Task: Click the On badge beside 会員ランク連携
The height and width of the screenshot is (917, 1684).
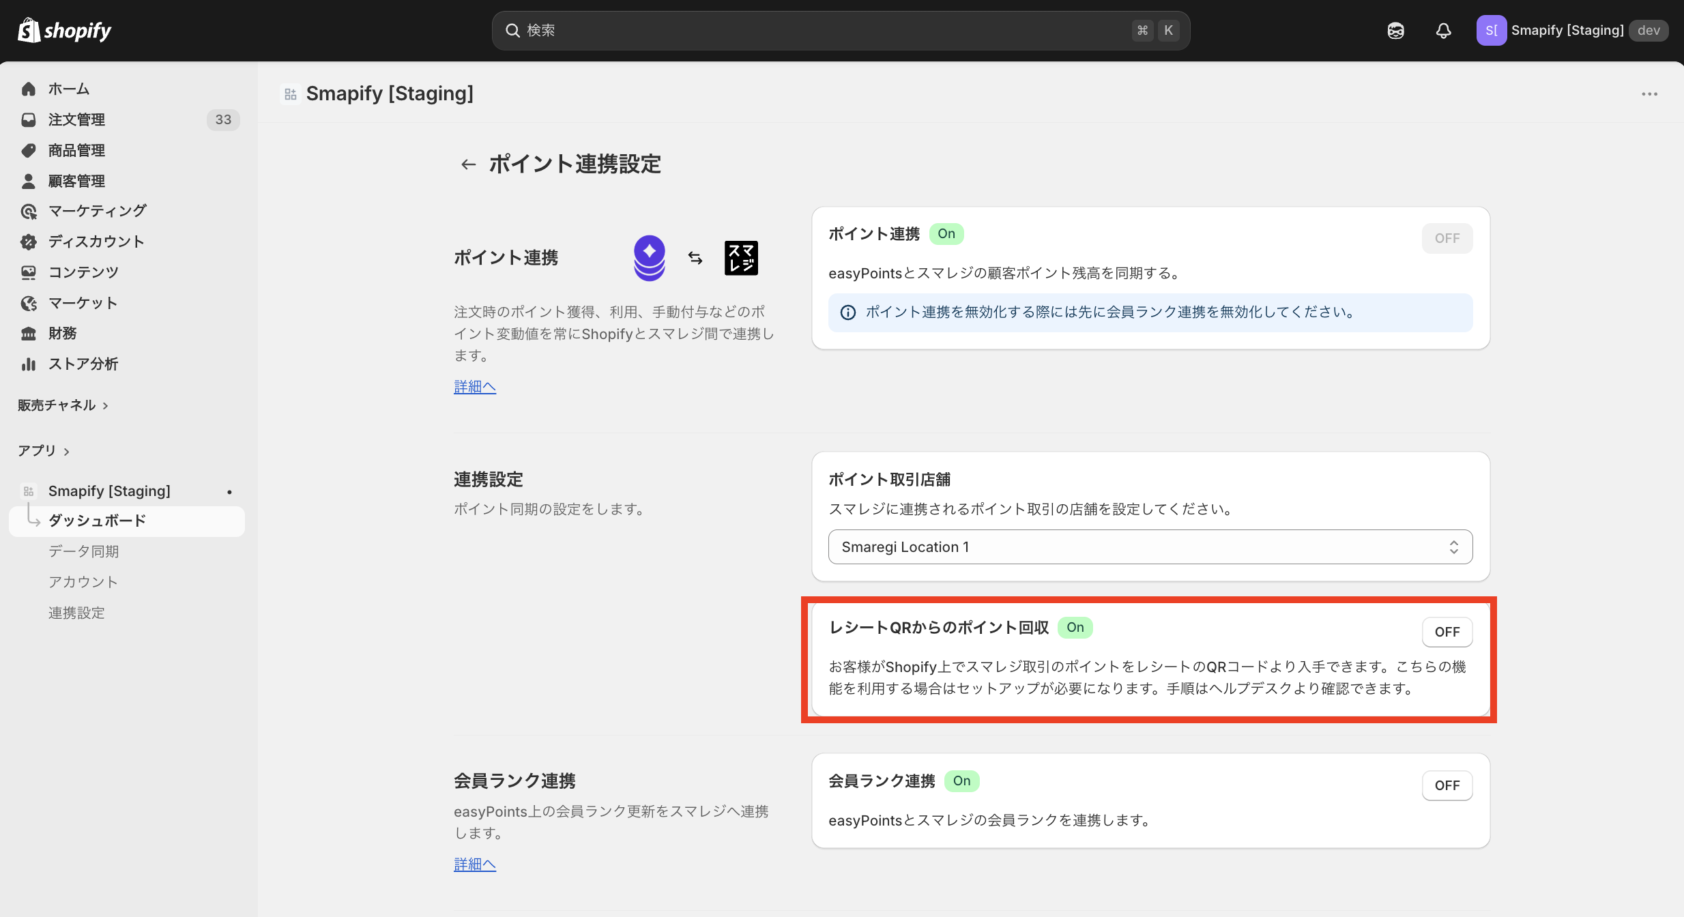Action: click(962, 781)
